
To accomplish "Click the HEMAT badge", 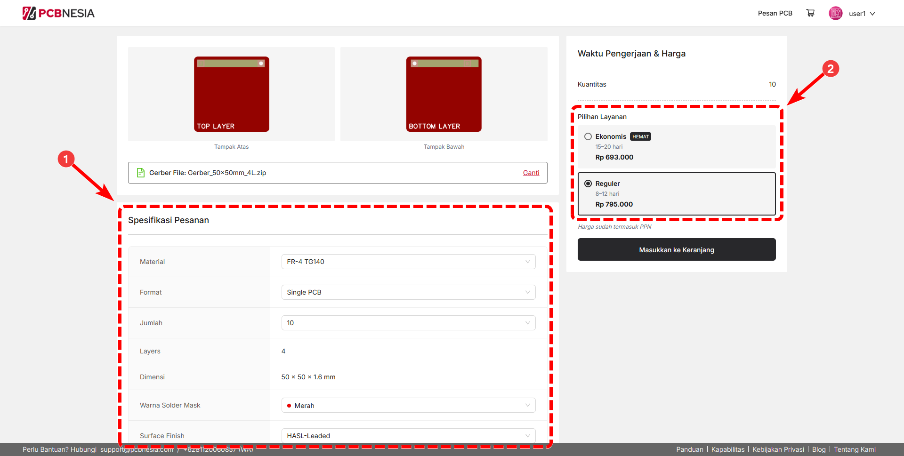I will click(640, 136).
